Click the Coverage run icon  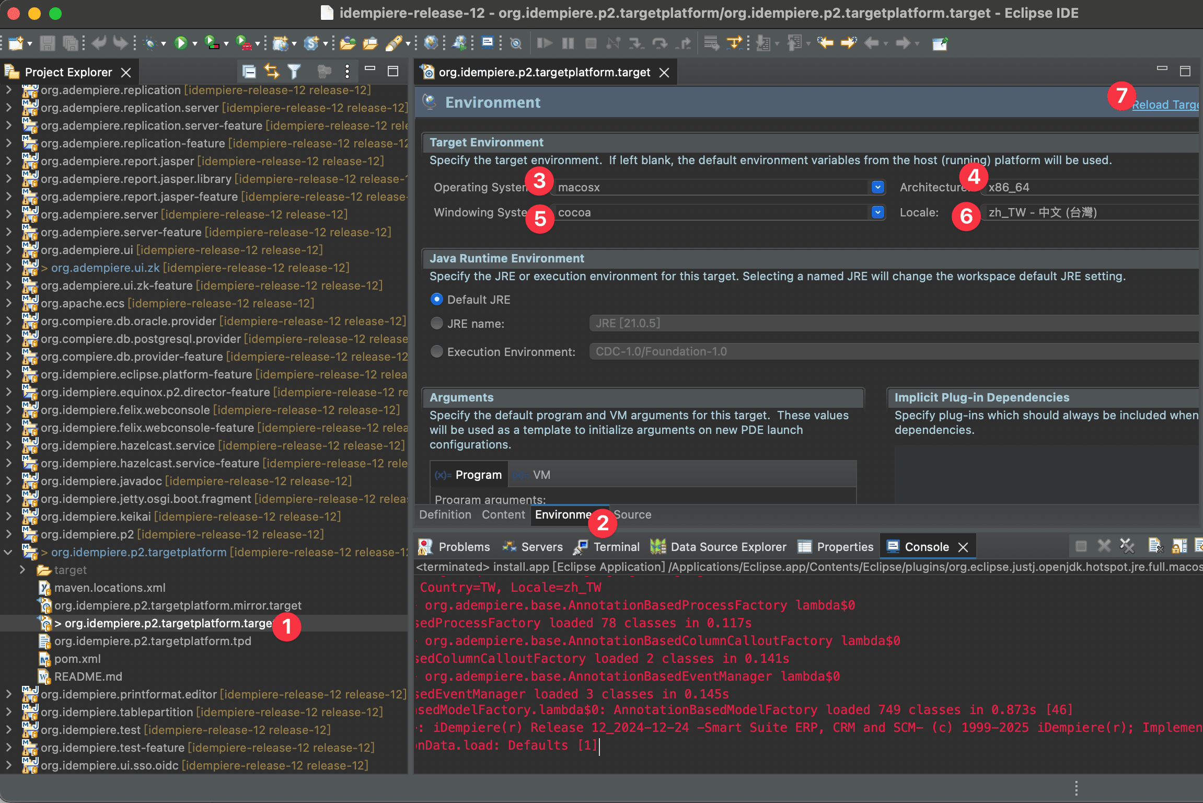[x=212, y=43]
